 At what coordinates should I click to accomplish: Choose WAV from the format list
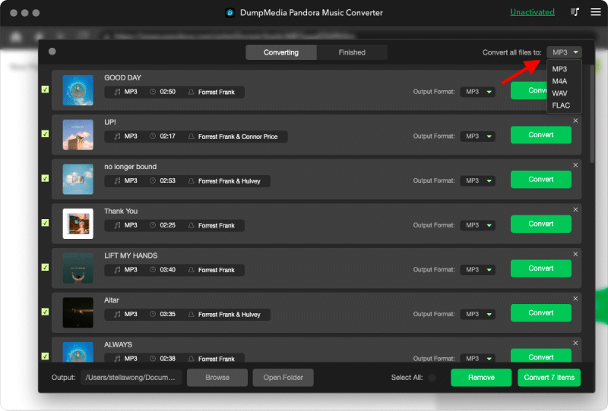[559, 93]
